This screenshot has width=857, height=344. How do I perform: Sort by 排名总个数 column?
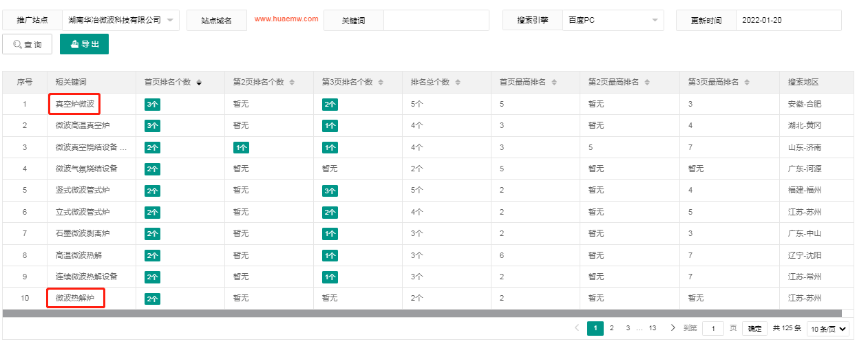pyautogui.click(x=458, y=83)
